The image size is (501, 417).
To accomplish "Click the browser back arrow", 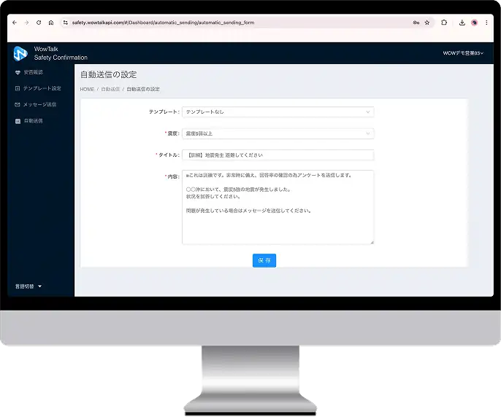I will [15, 23].
